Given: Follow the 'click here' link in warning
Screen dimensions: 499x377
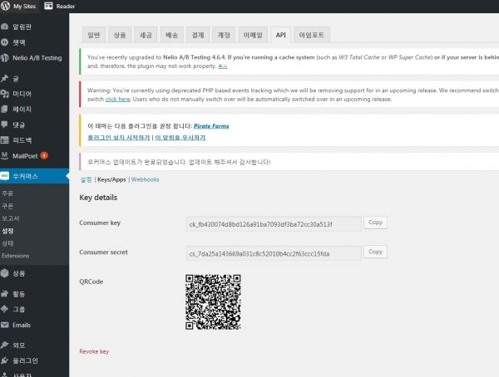Looking at the screenshot, I should [117, 99].
